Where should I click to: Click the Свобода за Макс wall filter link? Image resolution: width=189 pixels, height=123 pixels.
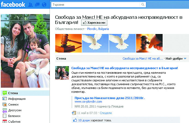click(x=143, y=59)
